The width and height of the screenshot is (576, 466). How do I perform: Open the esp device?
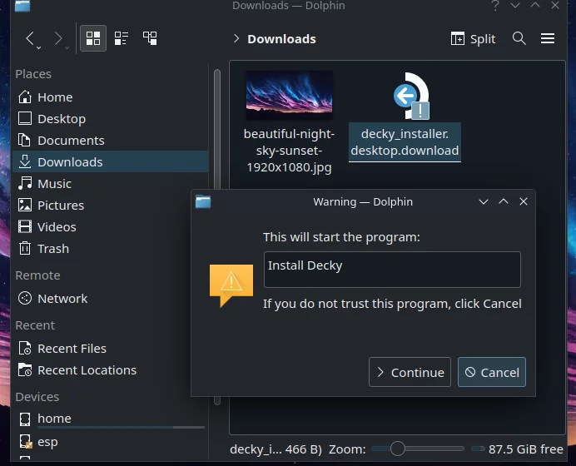(110, 442)
